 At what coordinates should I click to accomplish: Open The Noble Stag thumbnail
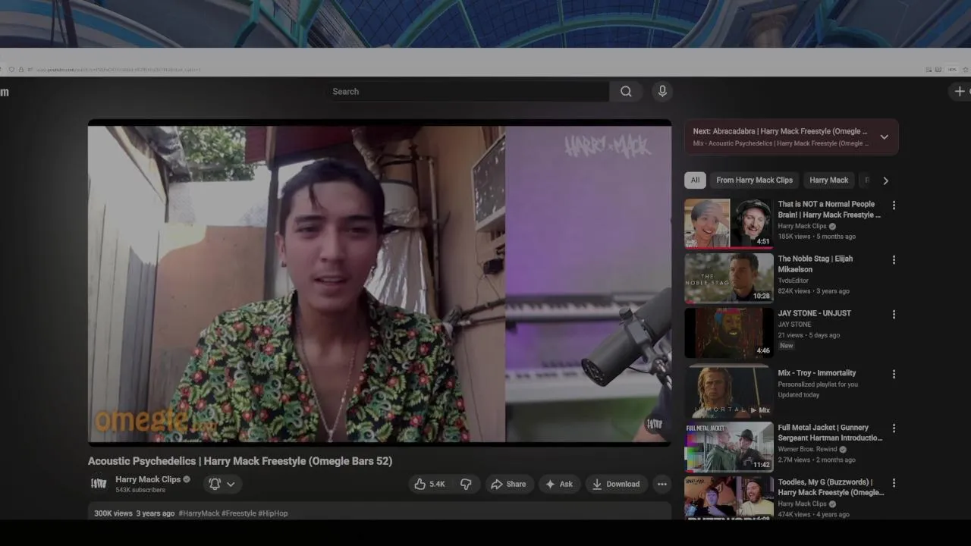pyautogui.click(x=729, y=278)
